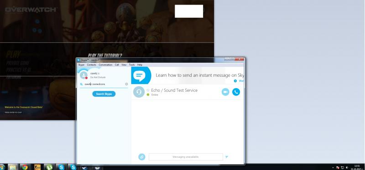Click the send message arrow icon
This screenshot has width=365, height=170.
(x=226, y=157)
